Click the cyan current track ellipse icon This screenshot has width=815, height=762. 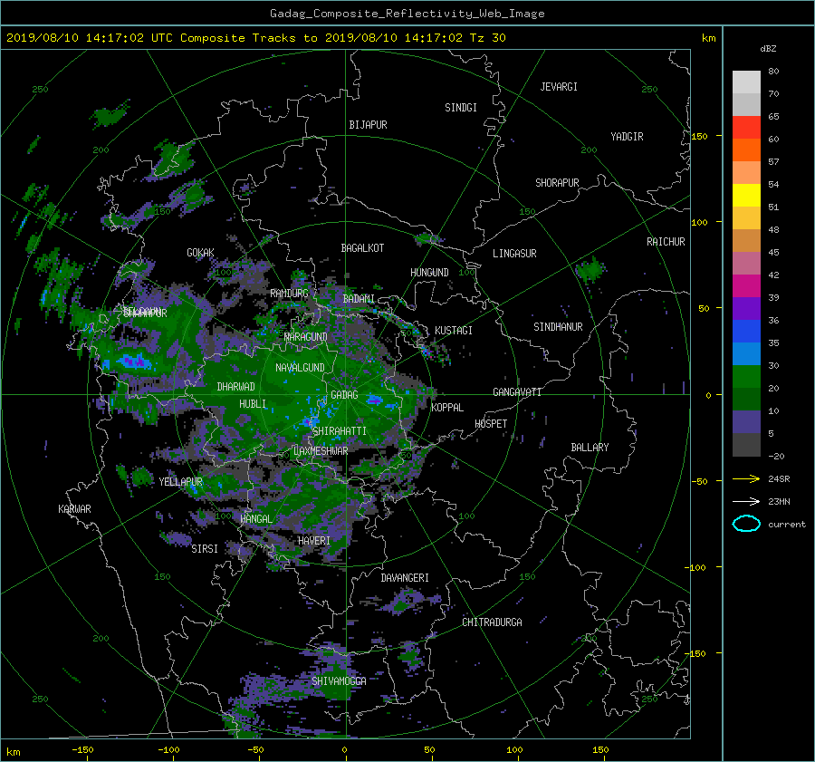click(x=746, y=524)
